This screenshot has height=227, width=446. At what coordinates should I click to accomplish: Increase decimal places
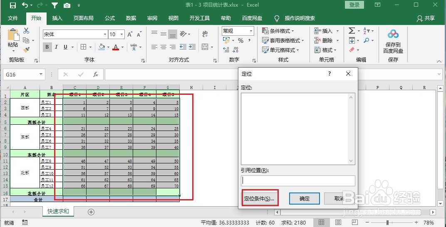(x=226, y=50)
